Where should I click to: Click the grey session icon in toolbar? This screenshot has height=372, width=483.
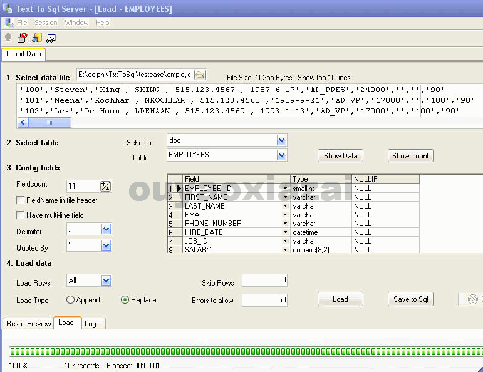(8, 38)
